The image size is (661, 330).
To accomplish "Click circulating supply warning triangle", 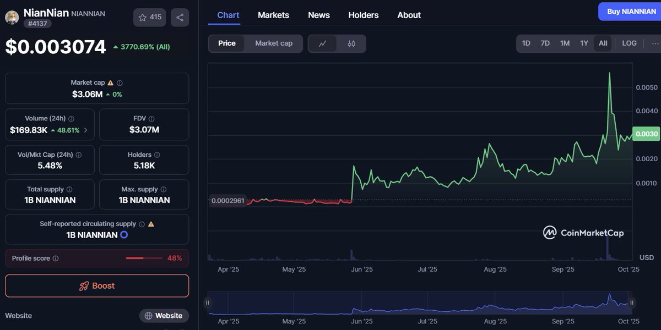I will coord(151,224).
